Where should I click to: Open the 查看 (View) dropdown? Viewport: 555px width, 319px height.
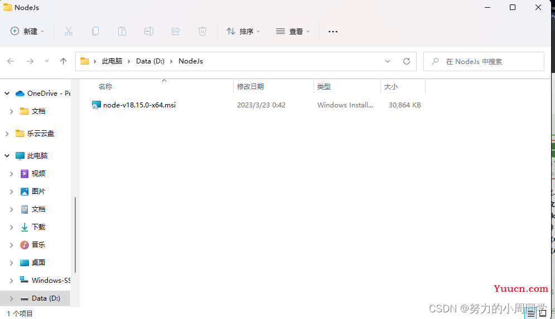(293, 31)
